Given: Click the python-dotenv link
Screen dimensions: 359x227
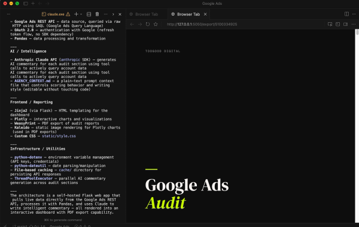Looking at the screenshot, I should pyautogui.click(x=28, y=158).
